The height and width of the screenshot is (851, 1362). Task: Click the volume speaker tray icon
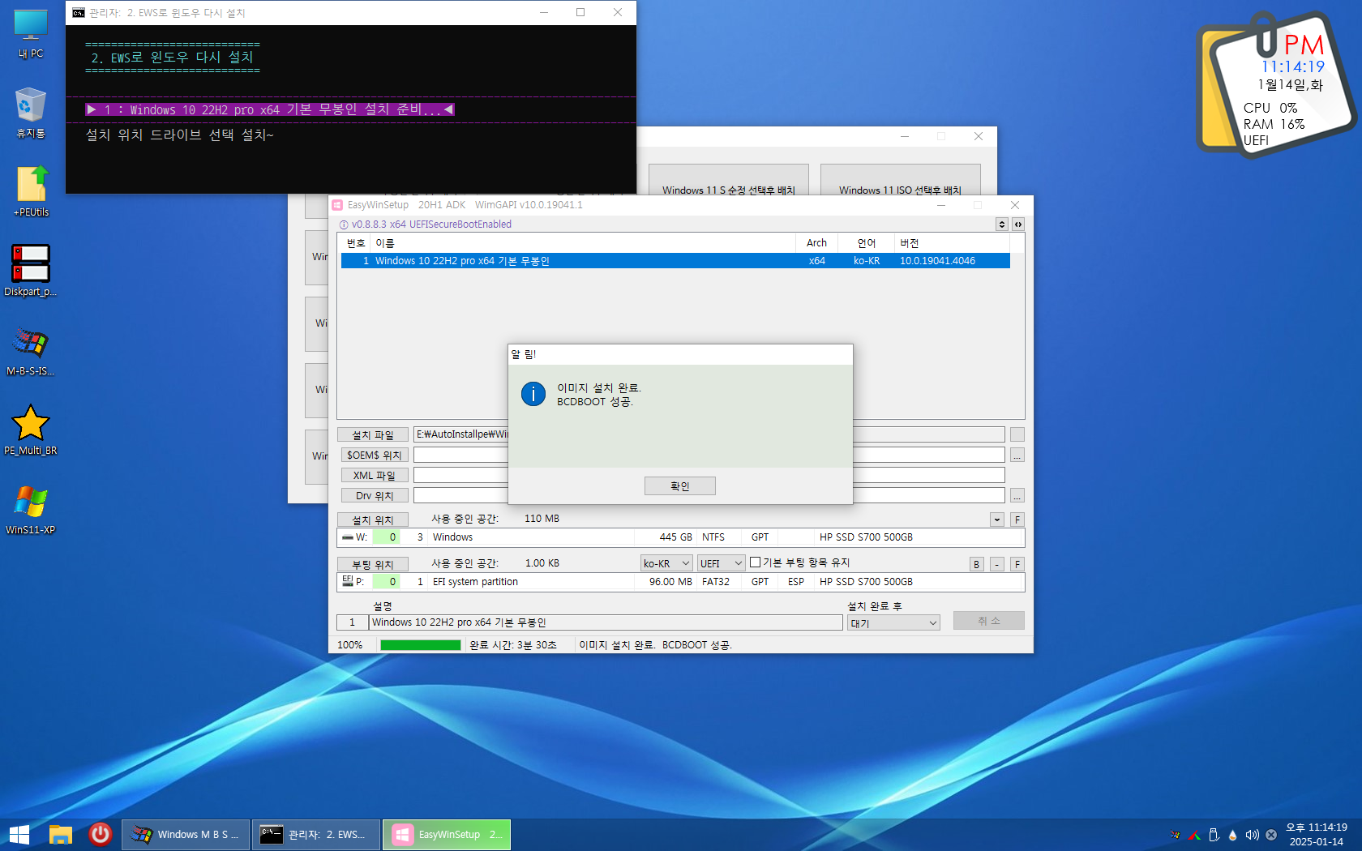coord(1253,835)
